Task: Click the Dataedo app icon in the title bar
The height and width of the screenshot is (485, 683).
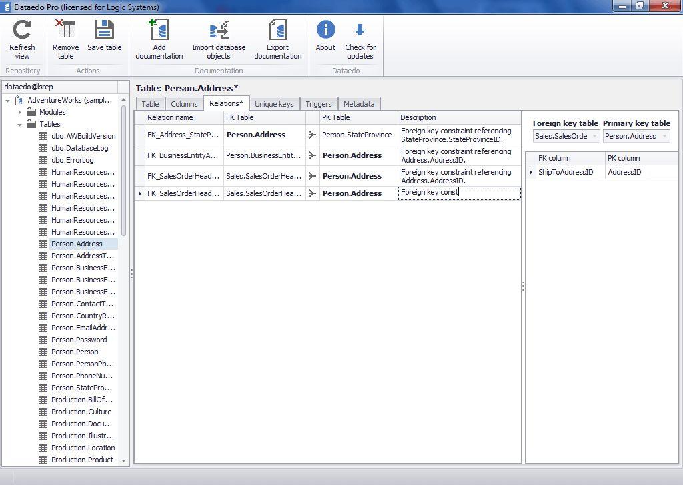Action: (7, 7)
